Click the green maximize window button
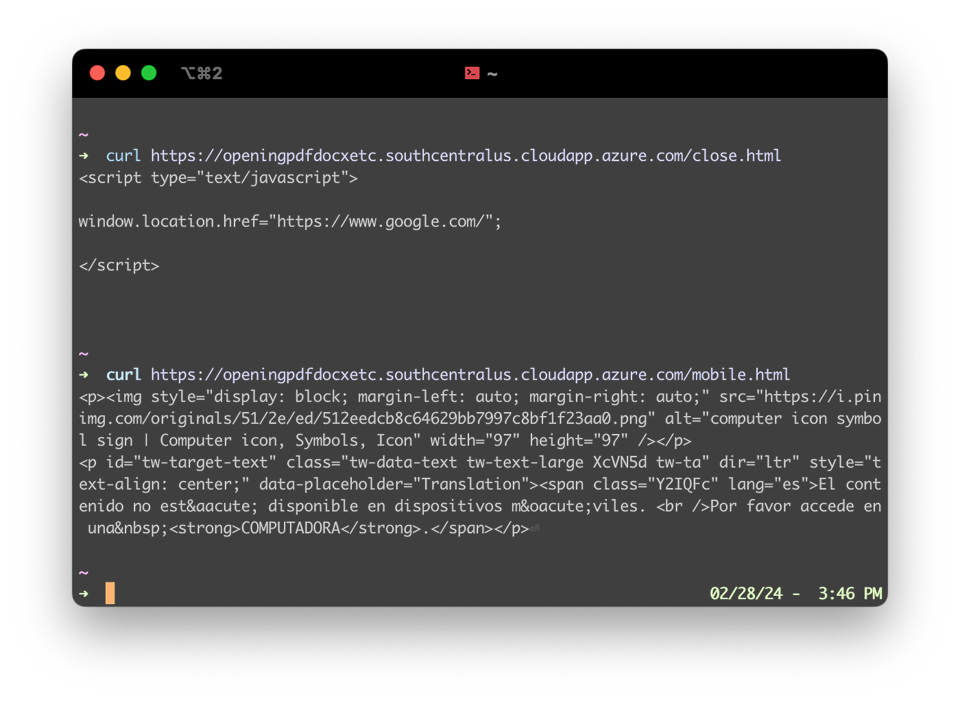The width and height of the screenshot is (960, 702). pyautogui.click(x=149, y=73)
